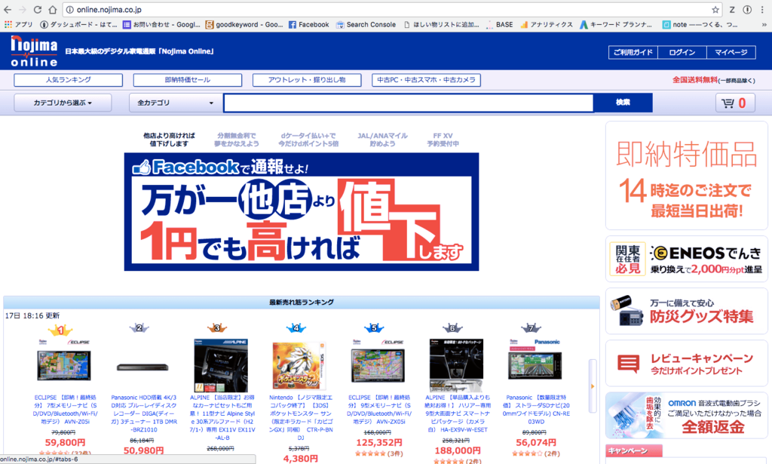Click the site info icon in address bar

(70, 9)
